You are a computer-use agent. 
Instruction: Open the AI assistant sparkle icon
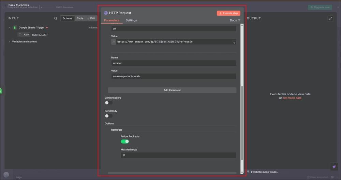point(334,166)
